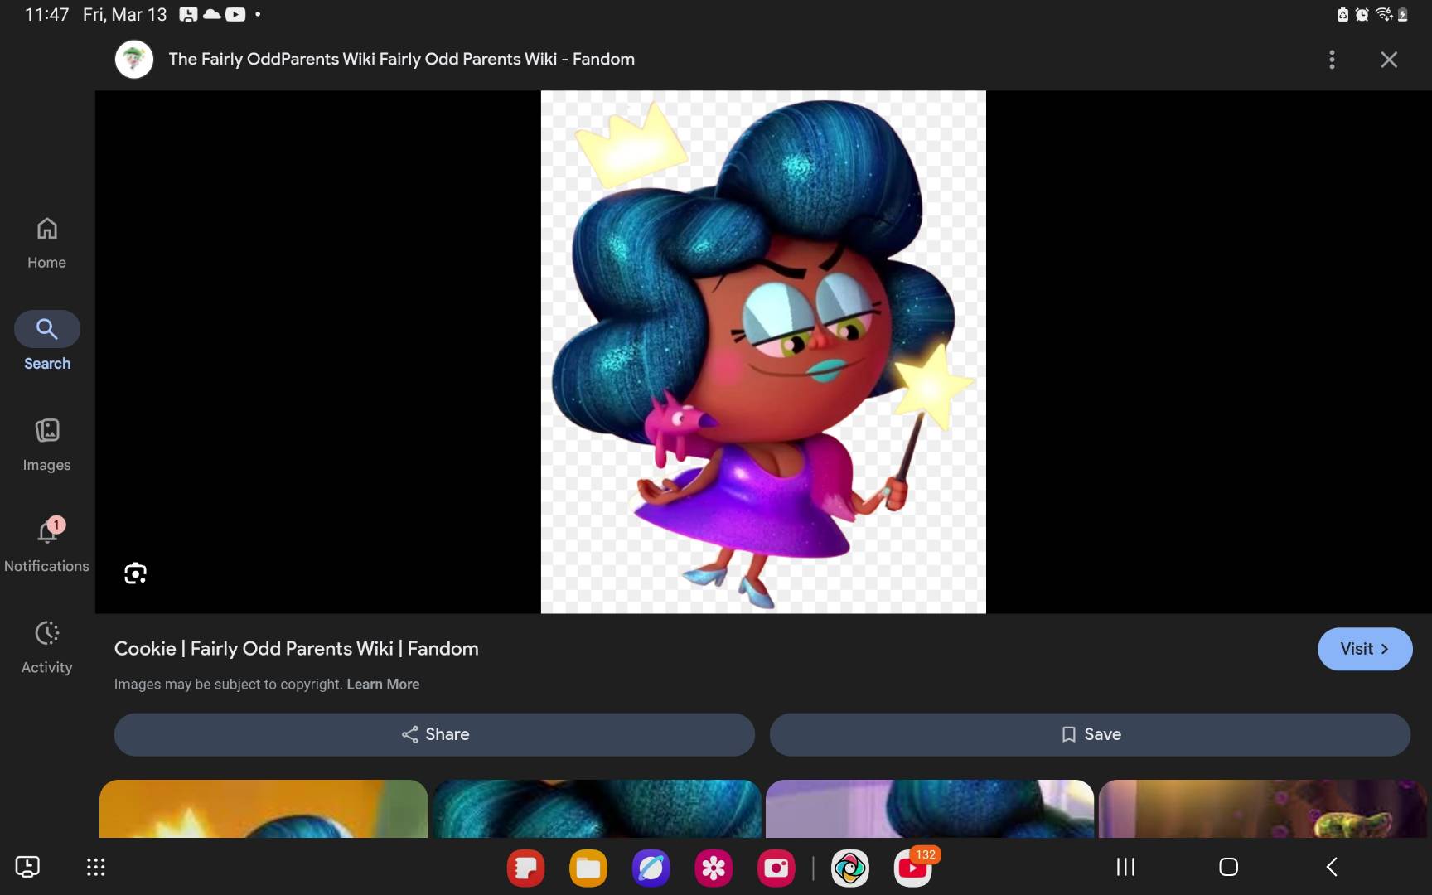Open YouTube with the 132 badge

[x=913, y=868]
